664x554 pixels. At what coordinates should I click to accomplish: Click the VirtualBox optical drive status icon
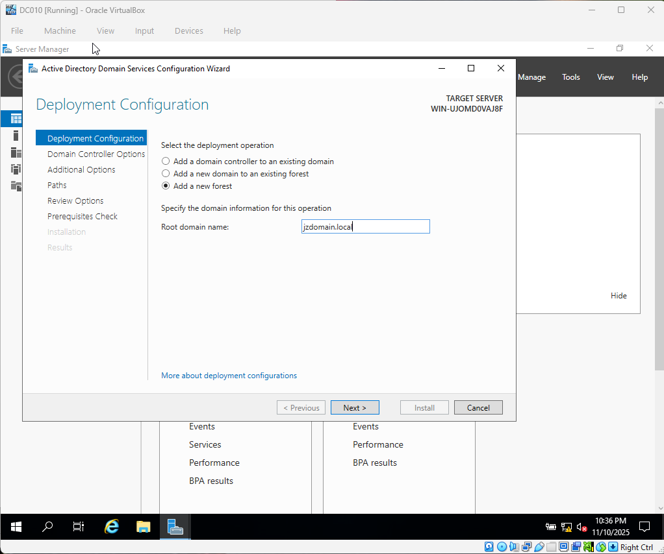pos(502,547)
